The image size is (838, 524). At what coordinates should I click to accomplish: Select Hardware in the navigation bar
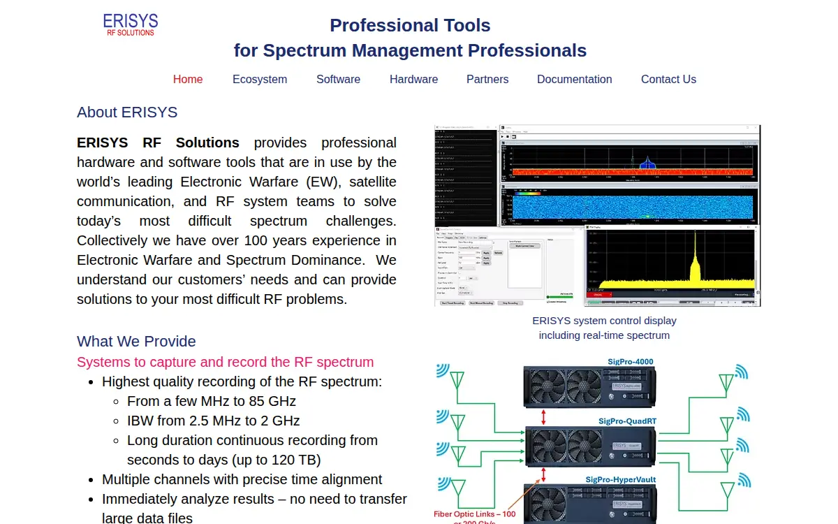click(413, 79)
